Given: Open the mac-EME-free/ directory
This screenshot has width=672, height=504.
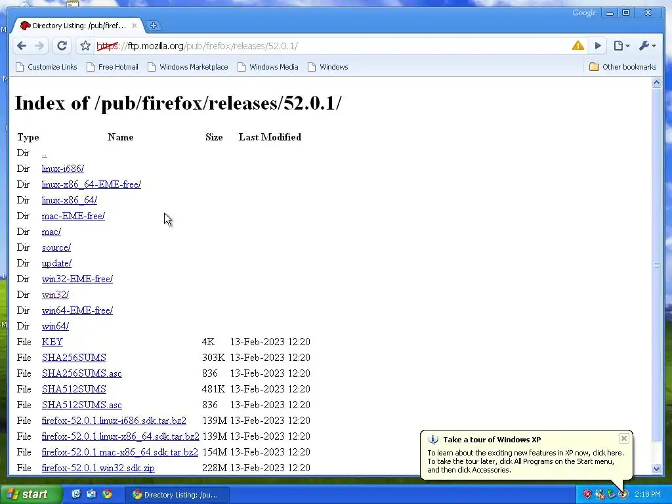Looking at the screenshot, I should 73,216.
